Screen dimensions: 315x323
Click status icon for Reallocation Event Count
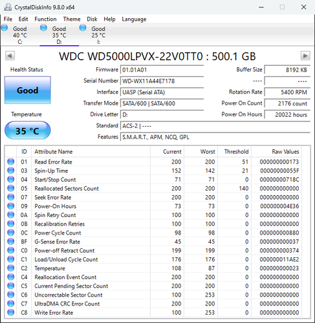pos(11,276)
